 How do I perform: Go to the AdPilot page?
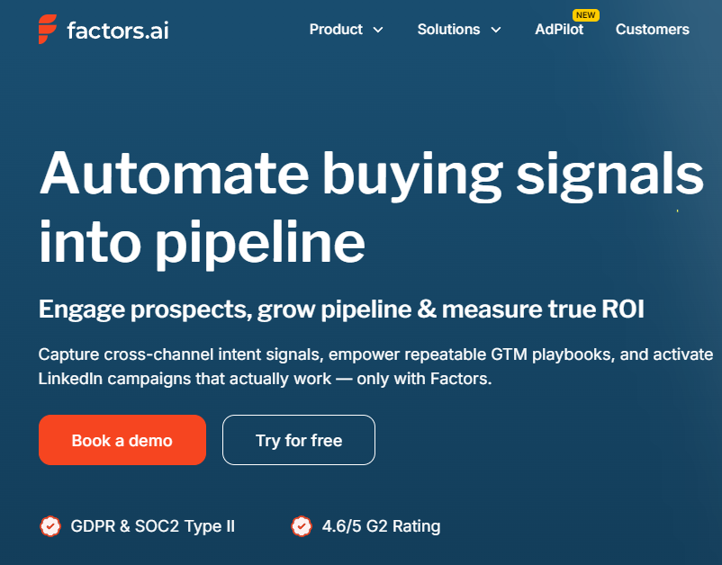click(x=559, y=30)
